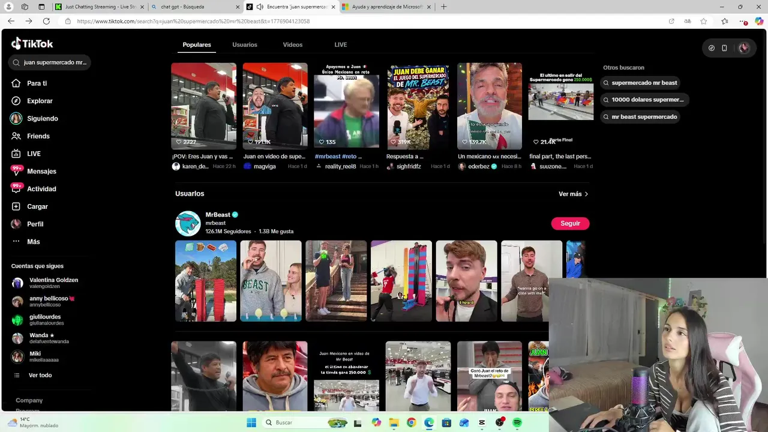The image size is (768, 432).
Task: Click the TikTok search field
Action: pos(50,62)
